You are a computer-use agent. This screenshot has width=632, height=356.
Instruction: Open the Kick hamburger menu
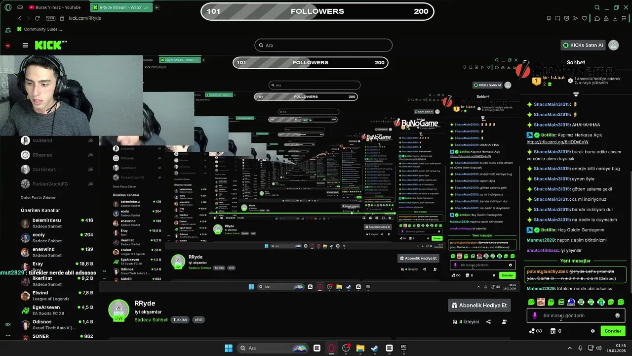[x=25, y=45]
